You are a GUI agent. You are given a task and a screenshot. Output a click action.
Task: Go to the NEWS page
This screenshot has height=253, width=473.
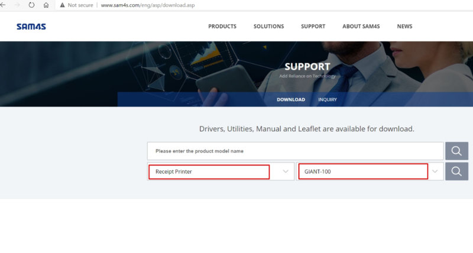pyautogui.click(x=404, y=27)
